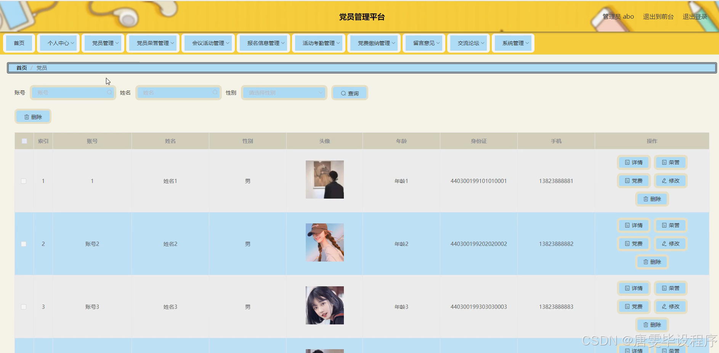Open 荣誉 for row 姓名1
Image resolution: width=719 pixels, height=353 pixels.
[x=670, y=162]
